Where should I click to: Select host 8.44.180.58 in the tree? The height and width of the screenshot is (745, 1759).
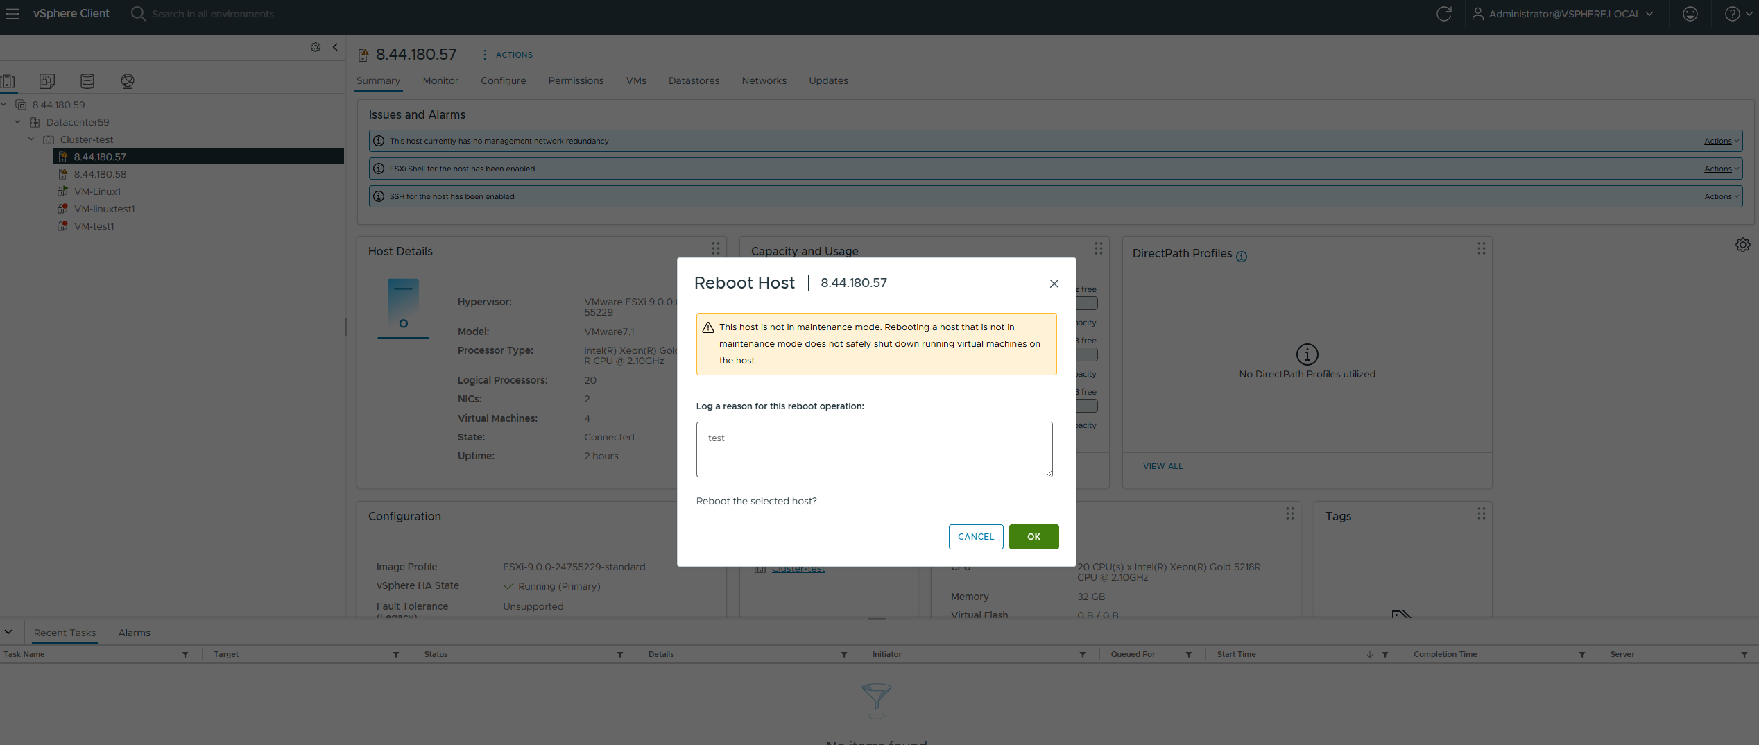pyautogui.click(x=100, y=174)
